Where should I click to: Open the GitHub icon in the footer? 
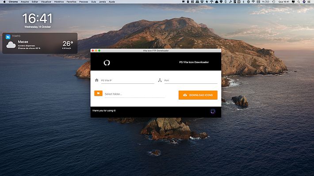(213, 111)
